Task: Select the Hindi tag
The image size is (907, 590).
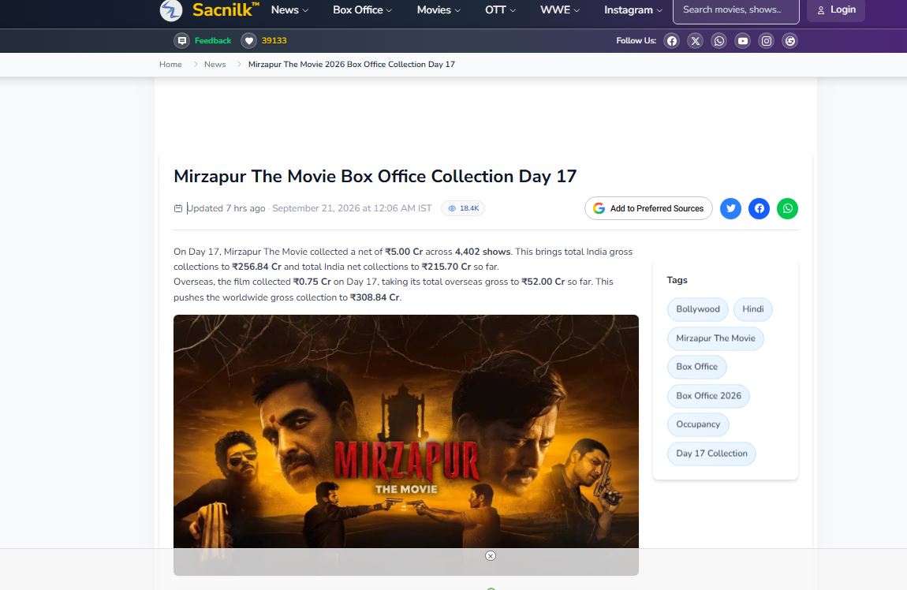Action: 753,309
